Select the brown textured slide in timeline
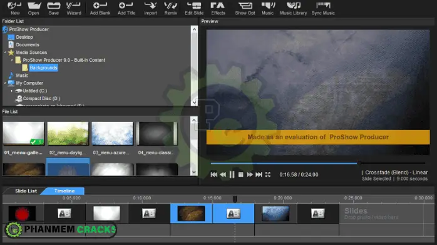Screen dimensions: 437x245 (x=191, y=214)
